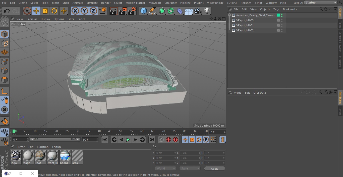The image size is (343, 177).
Task: Select the logo material thumbnail
Action: click(16, 157)
